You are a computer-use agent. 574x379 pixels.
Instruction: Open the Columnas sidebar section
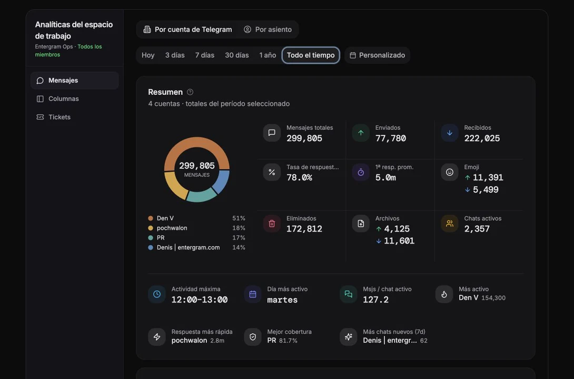pos(74,99)
